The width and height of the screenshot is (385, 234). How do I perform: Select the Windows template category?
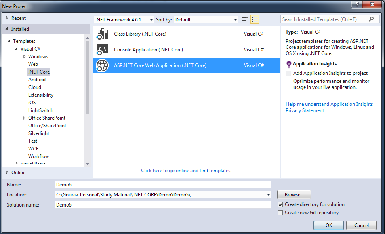click(38, 57)
